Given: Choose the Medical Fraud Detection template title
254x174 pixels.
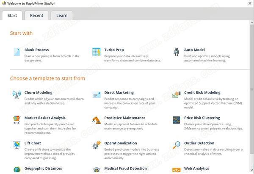Looking at the screenshot, I should tap(126, 168).
